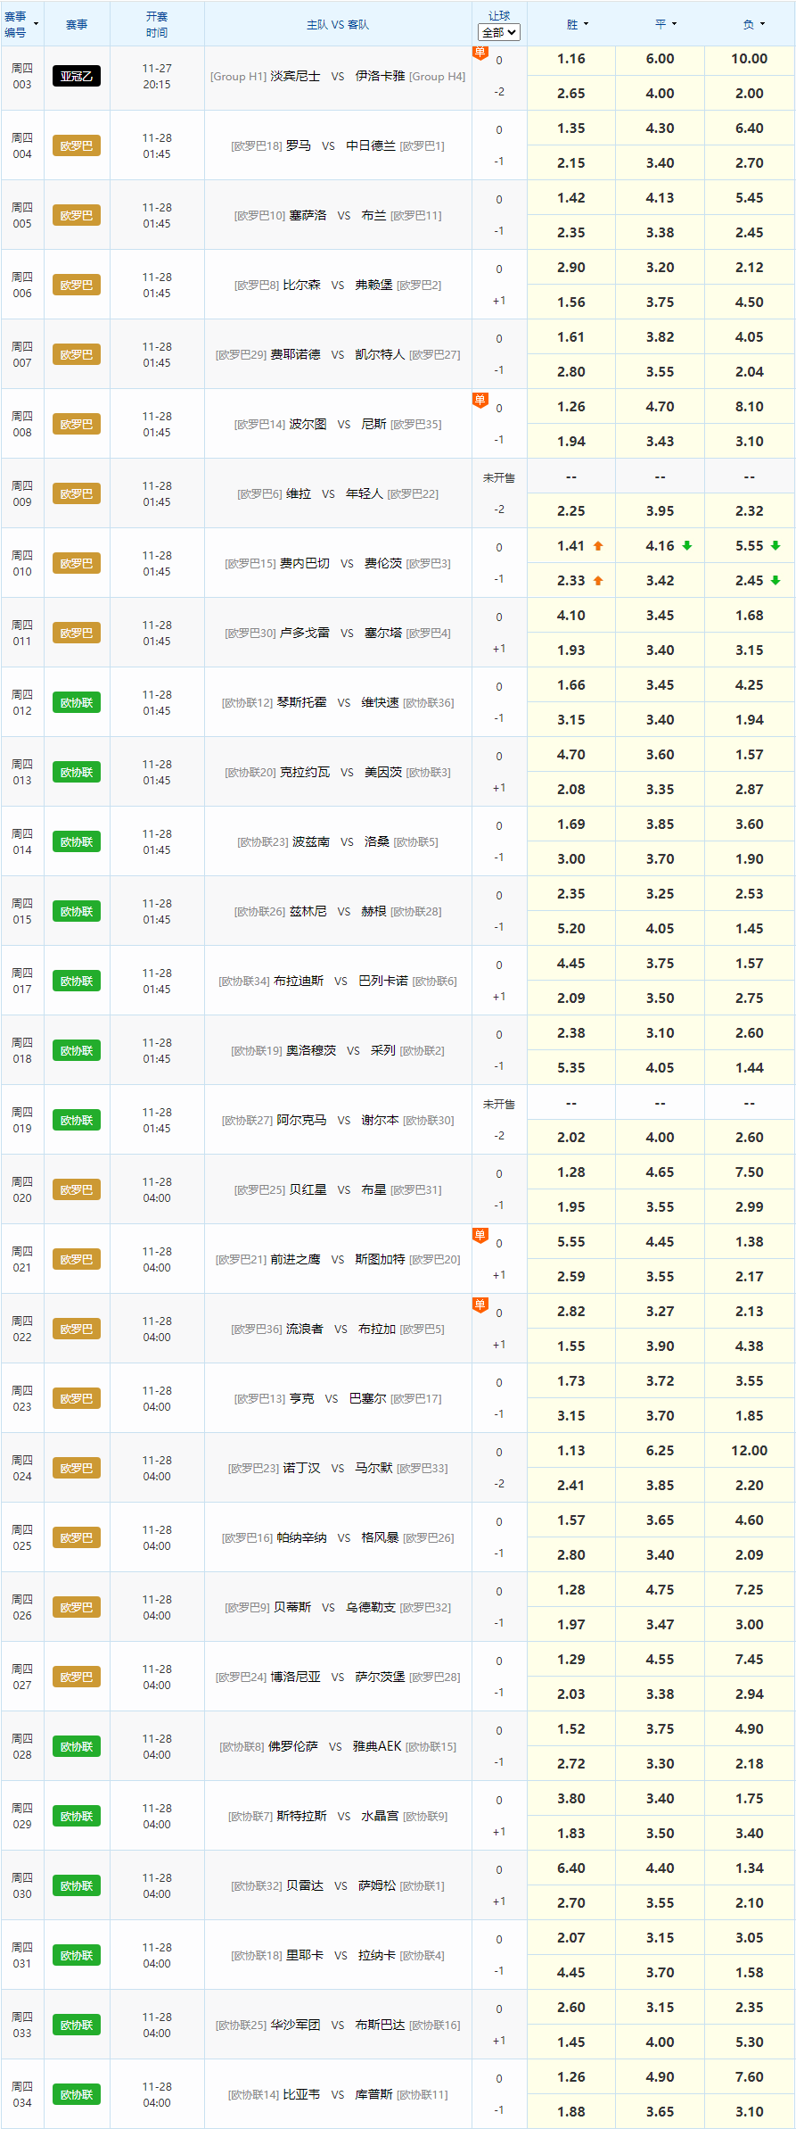
Task: Click the 欧罗巴 badge in row 周四007
Action: 77,354
